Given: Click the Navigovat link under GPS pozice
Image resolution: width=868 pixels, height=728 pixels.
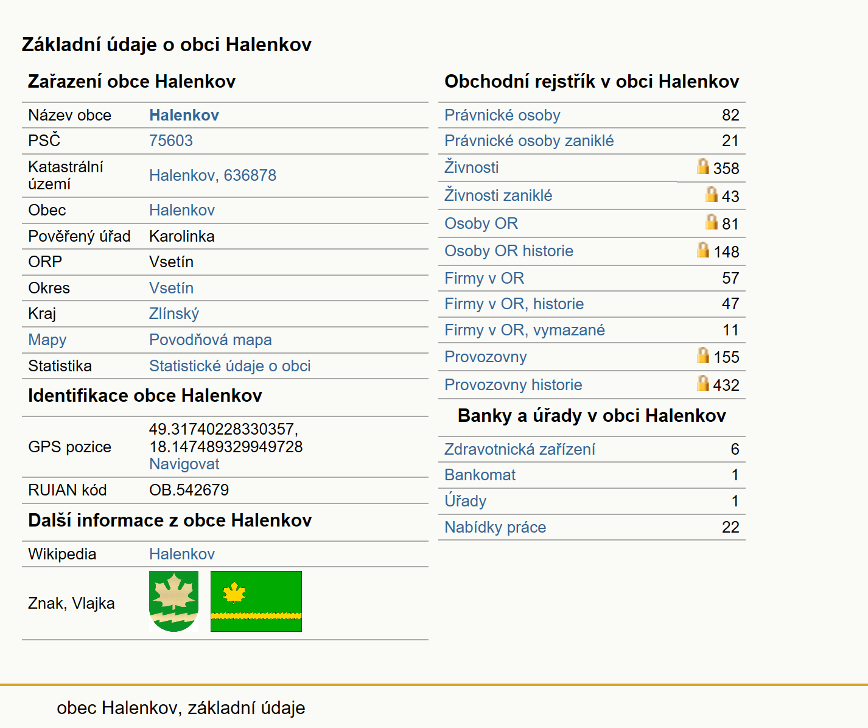Looking at the screenshot, I should pyautogui.click(x=184, y=464).
